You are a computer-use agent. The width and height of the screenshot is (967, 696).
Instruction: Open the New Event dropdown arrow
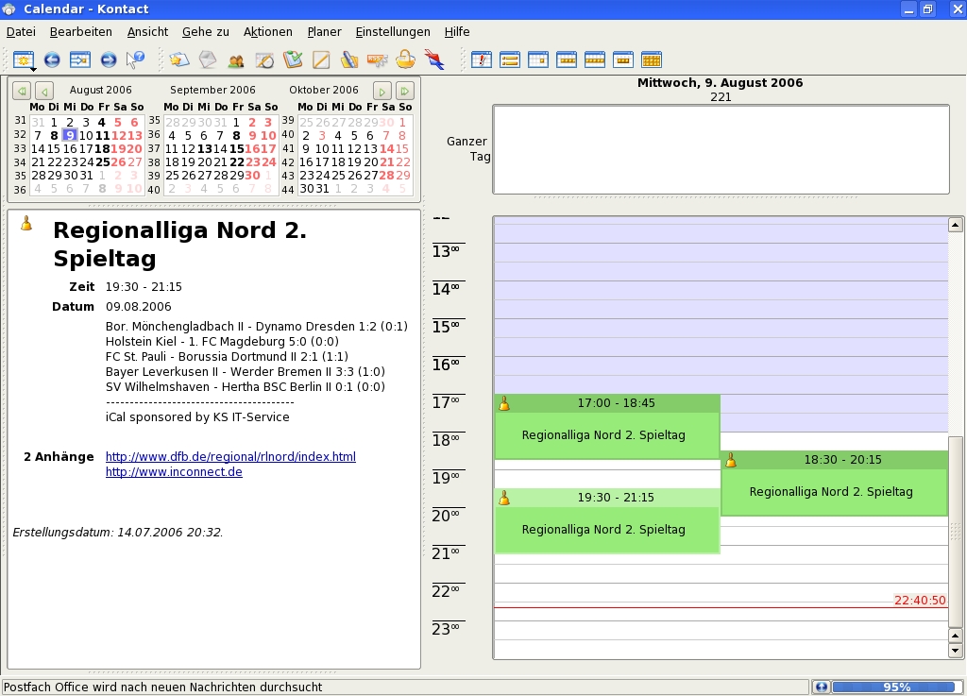32,68
